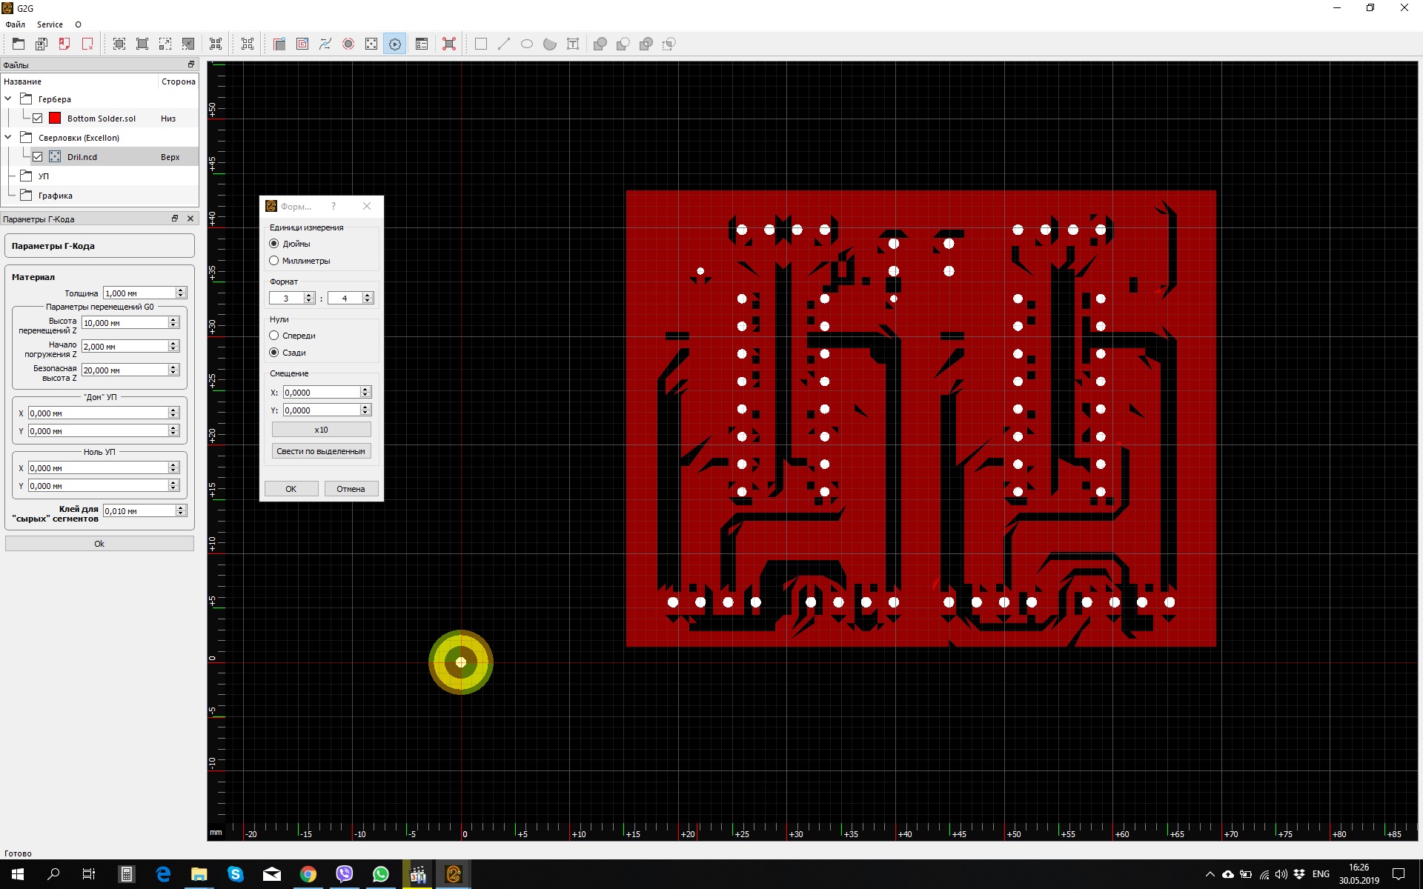Open the Файл menu
Screen dimensions: 1423x889
point(15,24)
